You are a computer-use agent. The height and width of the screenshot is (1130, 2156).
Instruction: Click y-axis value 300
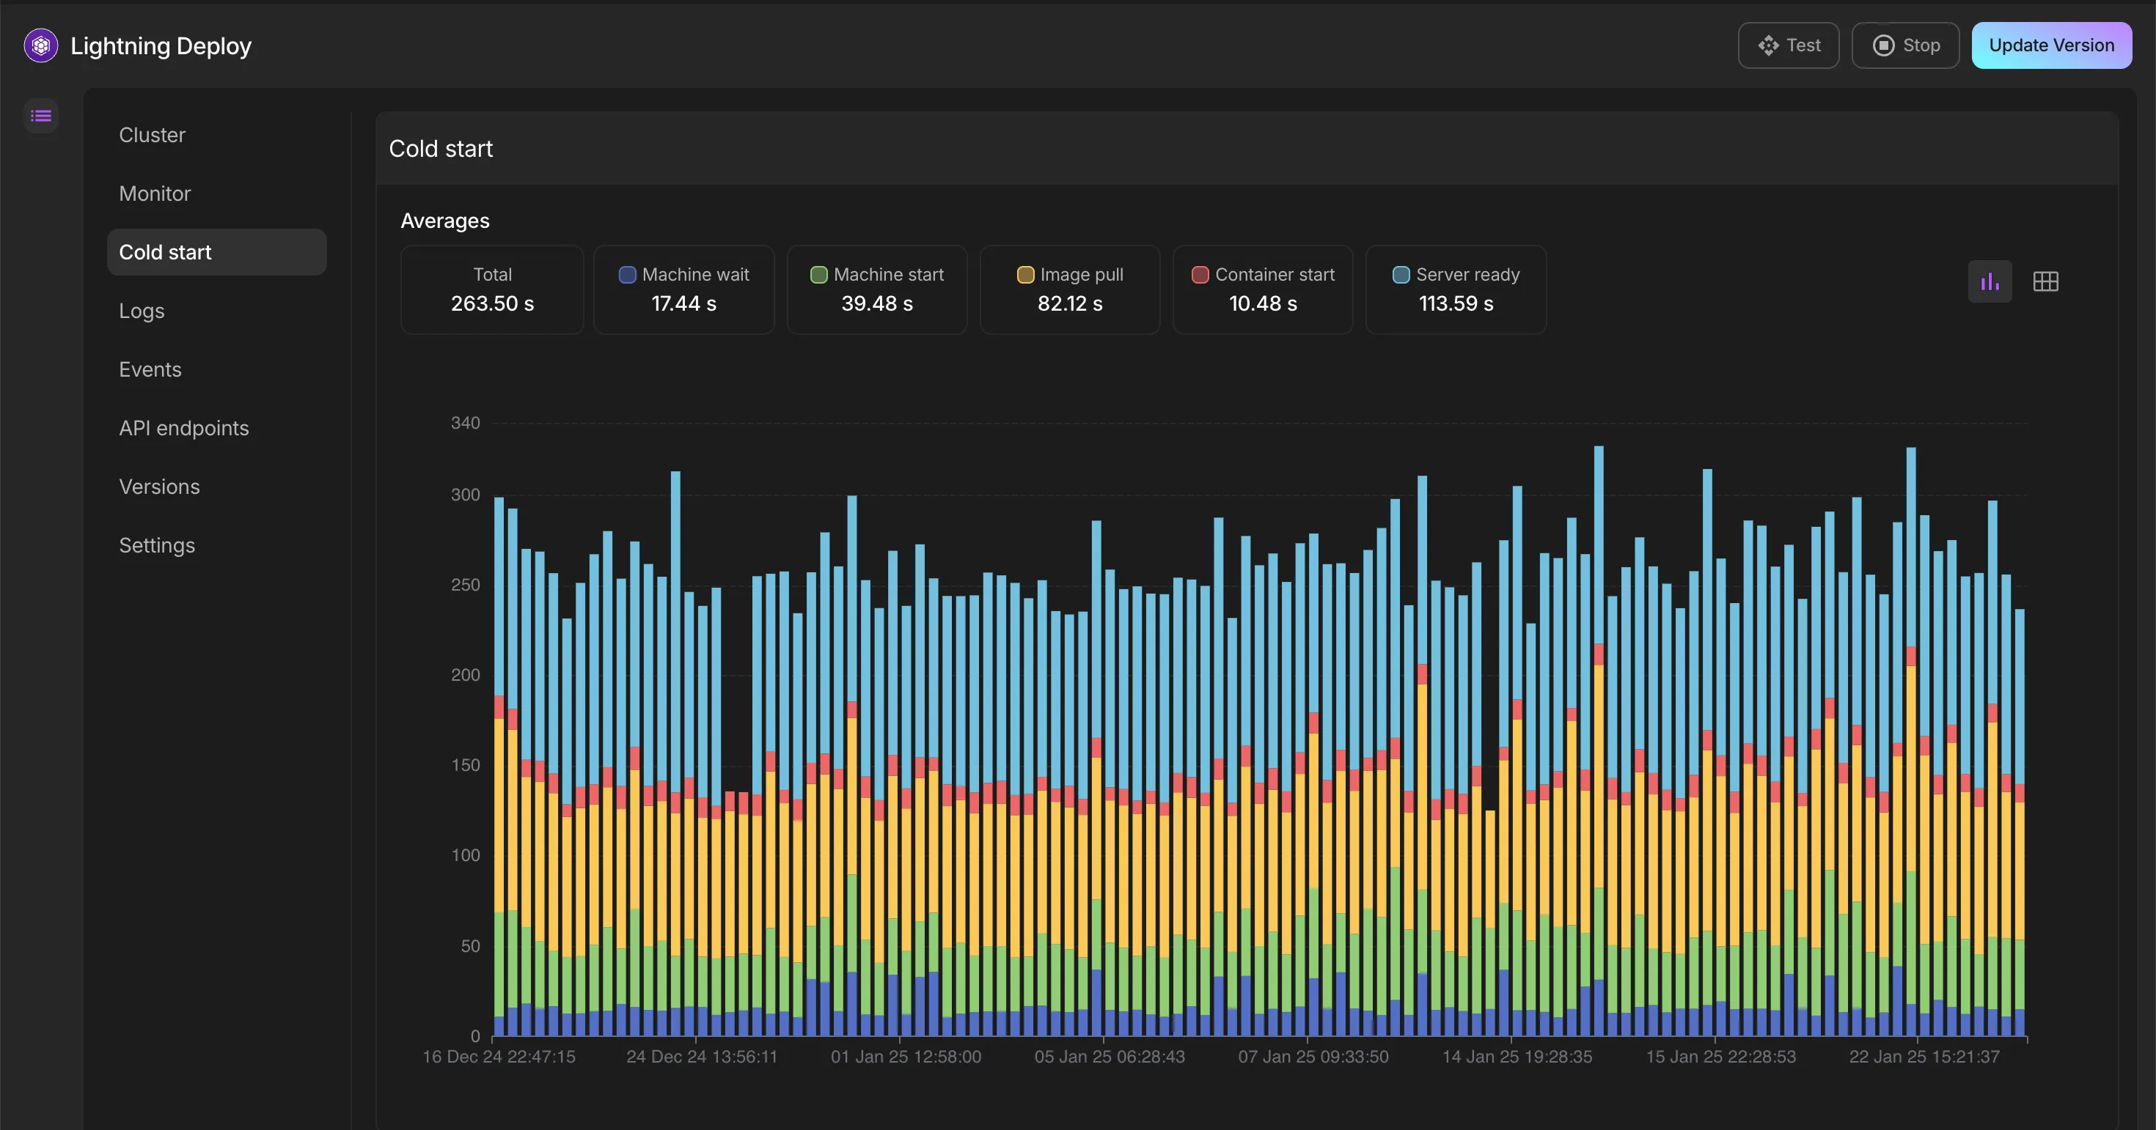click(x=466, y=495)
